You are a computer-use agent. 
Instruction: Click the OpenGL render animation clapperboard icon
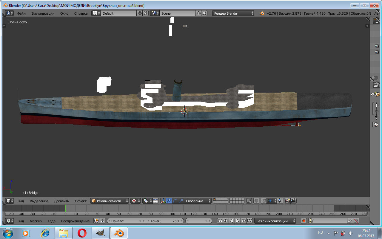click(294, 201)
